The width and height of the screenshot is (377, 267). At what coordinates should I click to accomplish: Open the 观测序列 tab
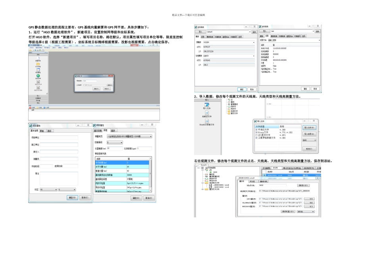pos(308,168)
